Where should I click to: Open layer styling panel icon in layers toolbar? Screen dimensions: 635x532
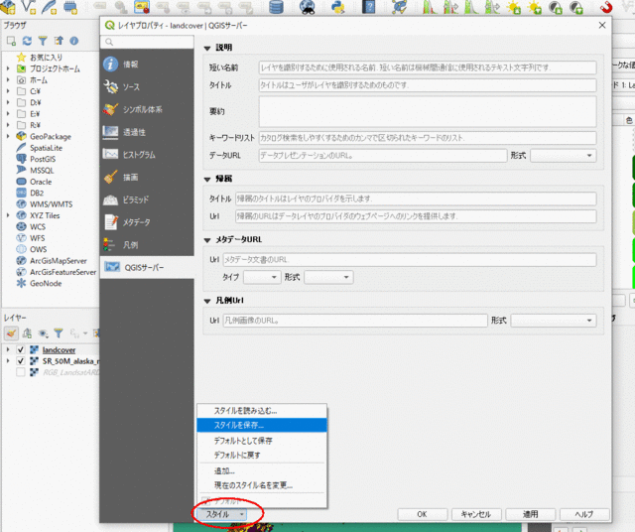pos(11,333)
